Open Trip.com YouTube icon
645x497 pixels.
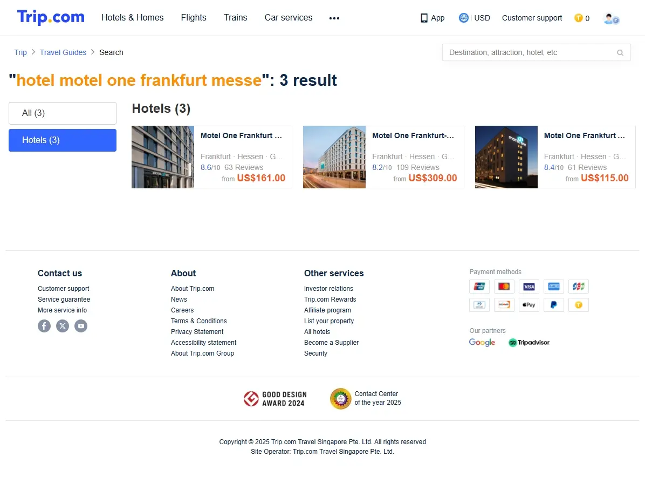(81, 326)
